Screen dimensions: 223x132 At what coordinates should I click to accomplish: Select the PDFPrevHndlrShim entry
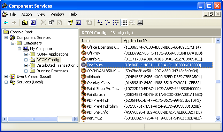[102, 106]
